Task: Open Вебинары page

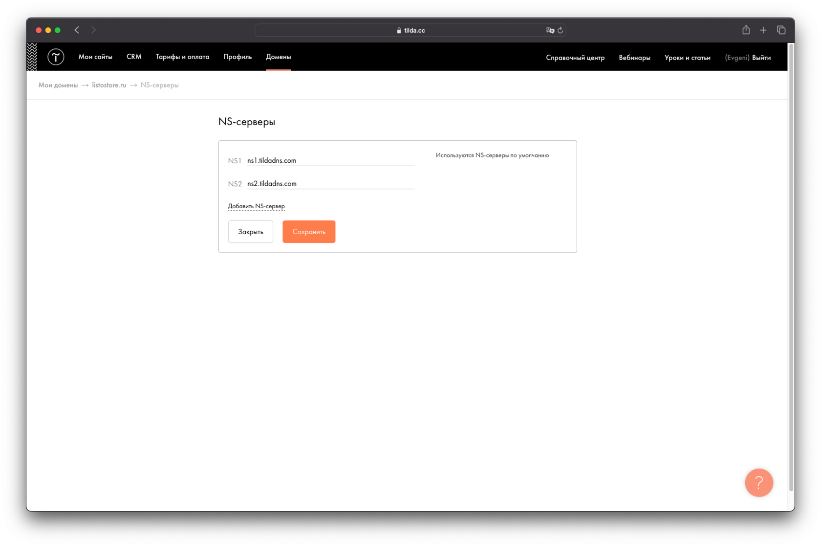Action: pyautogui.click(x=634, y=58)
